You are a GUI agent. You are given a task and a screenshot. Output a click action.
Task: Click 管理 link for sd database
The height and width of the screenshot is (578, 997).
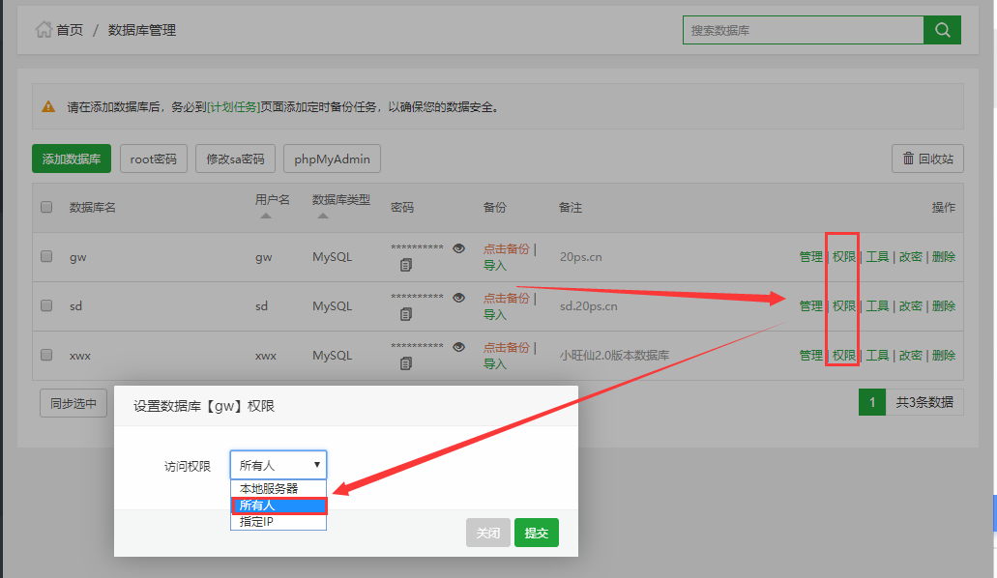point(810,305)
